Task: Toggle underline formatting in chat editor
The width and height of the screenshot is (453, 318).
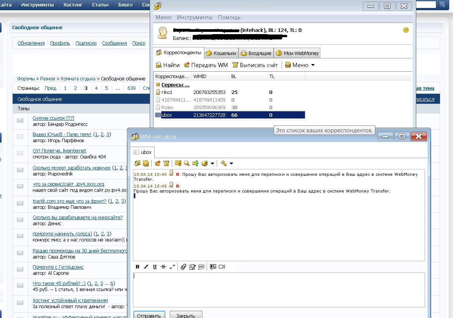Action: tap(155, 266)
